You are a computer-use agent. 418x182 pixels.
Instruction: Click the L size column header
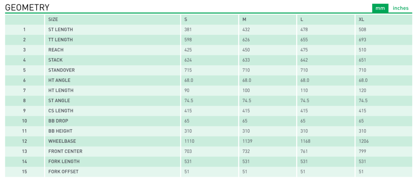(302, 19)
